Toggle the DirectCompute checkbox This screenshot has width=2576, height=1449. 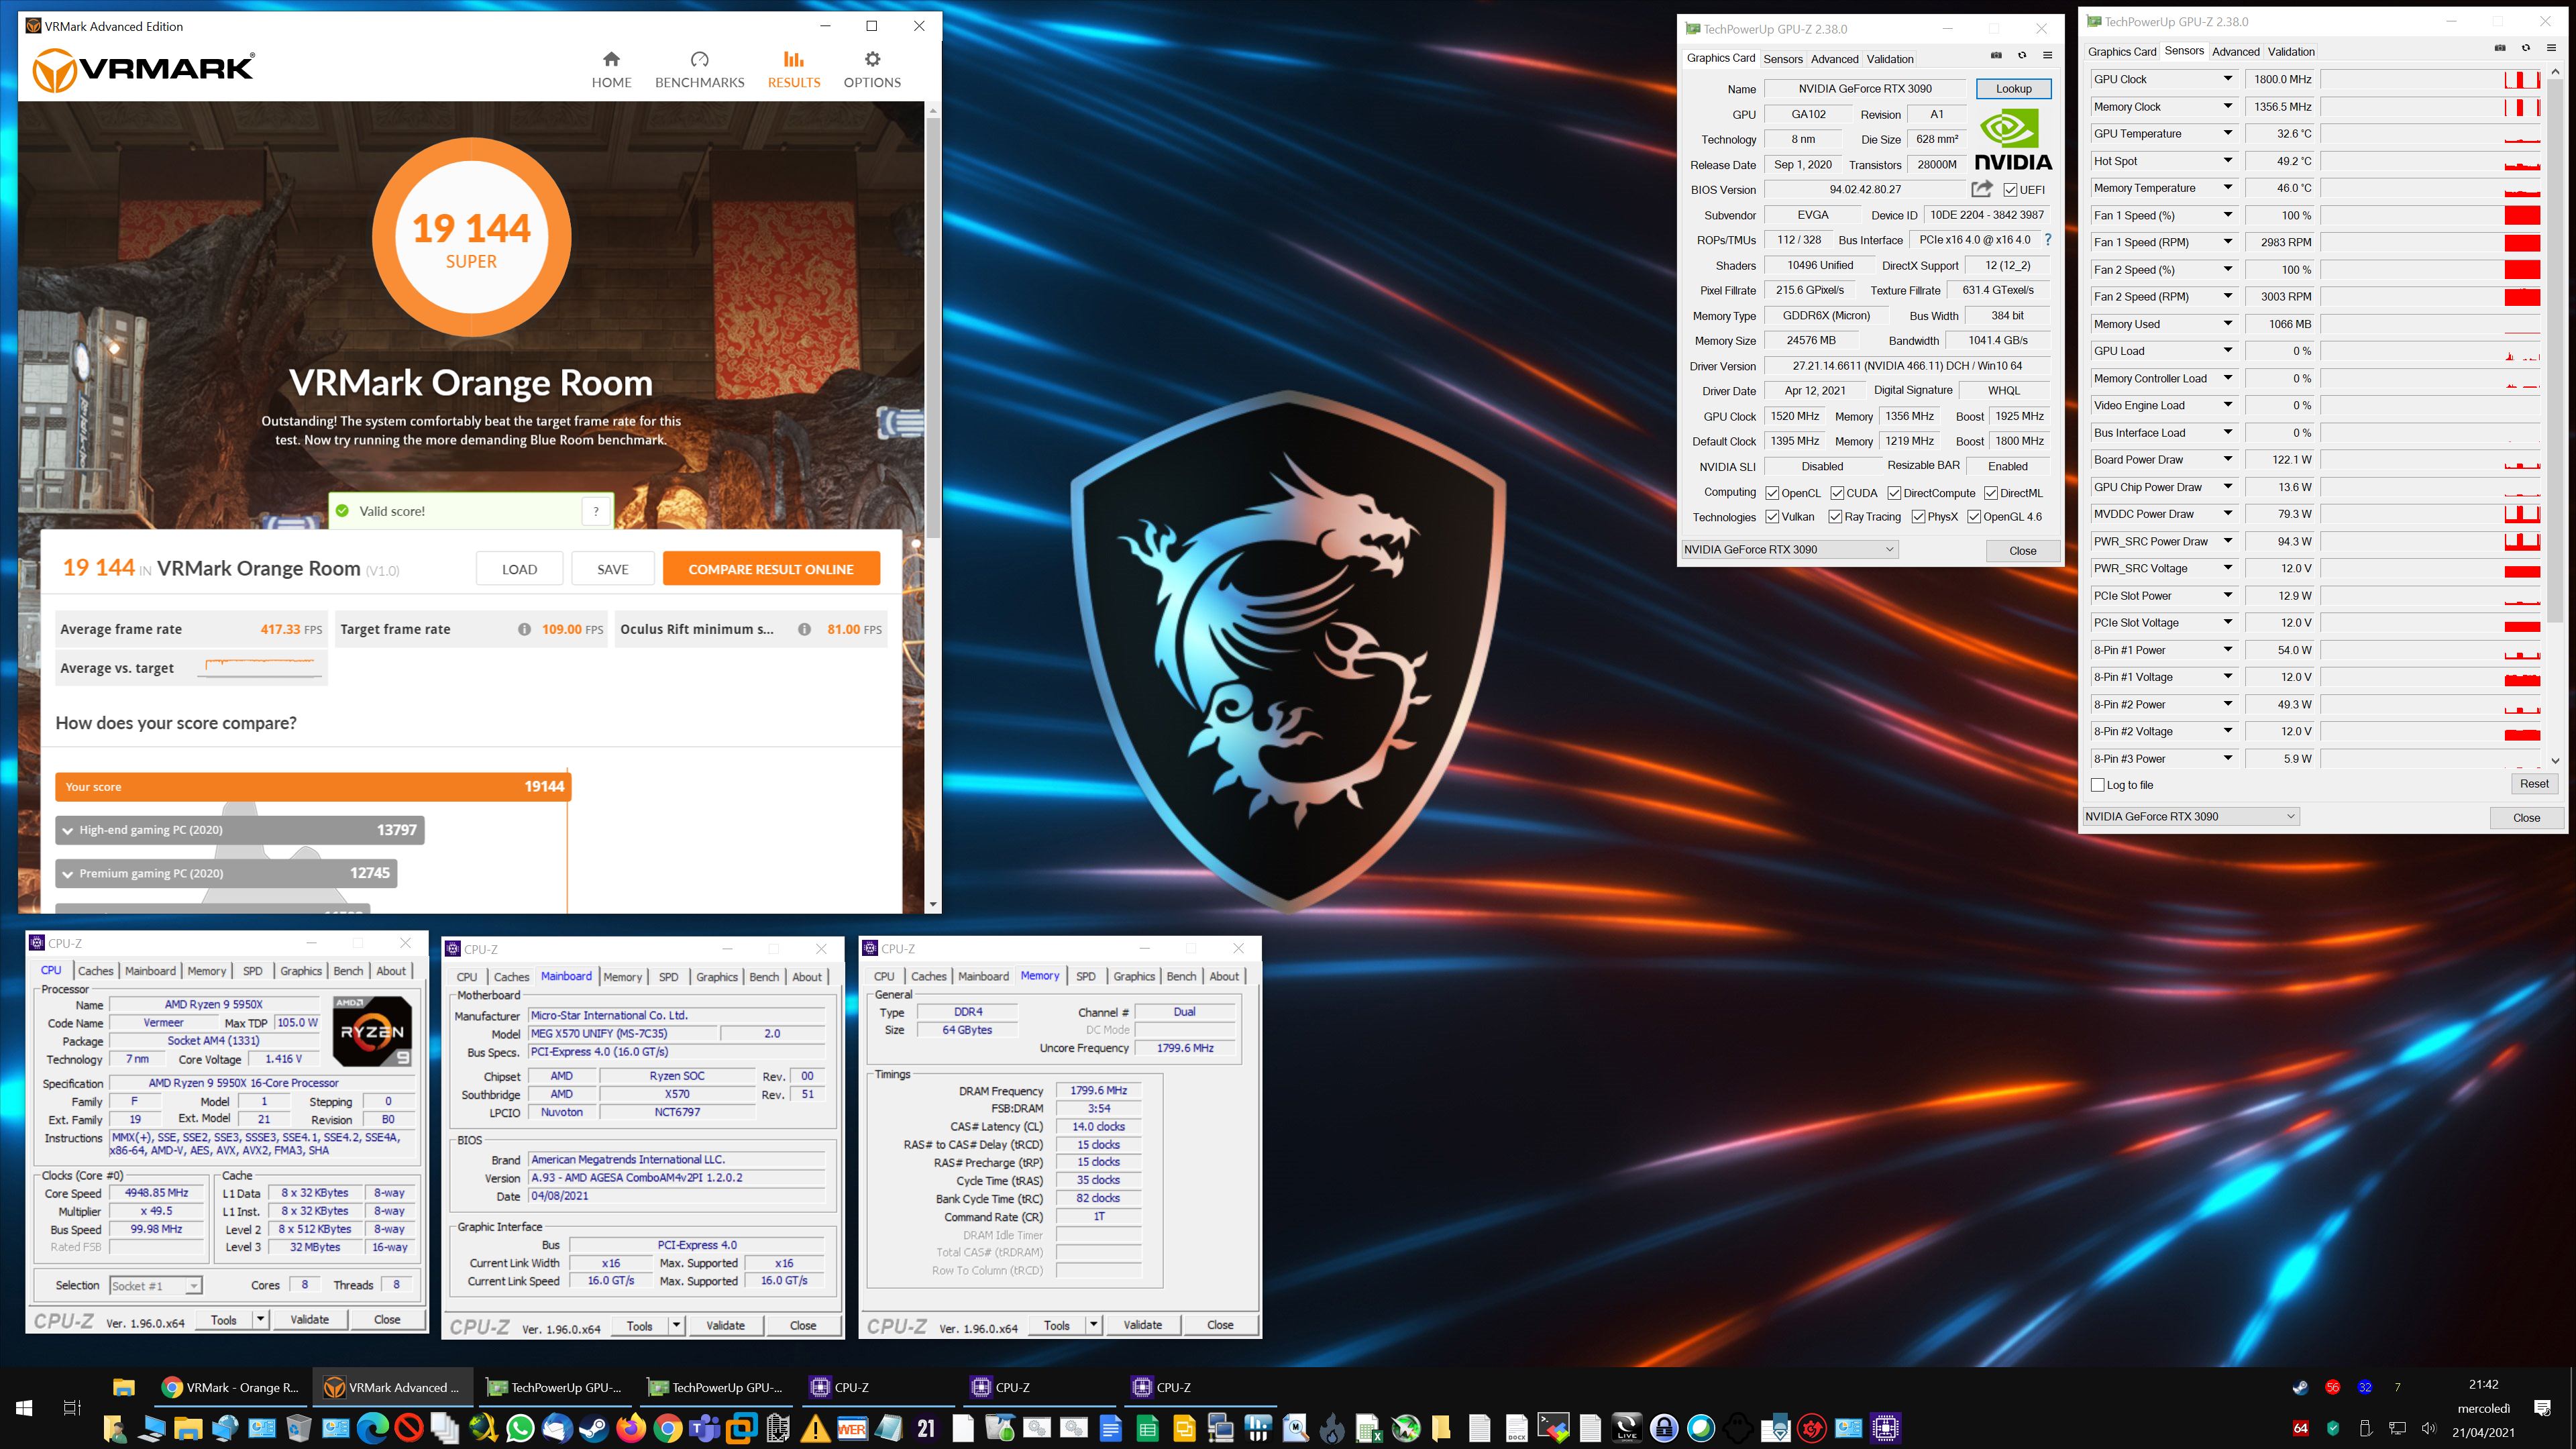(1894, 493)
